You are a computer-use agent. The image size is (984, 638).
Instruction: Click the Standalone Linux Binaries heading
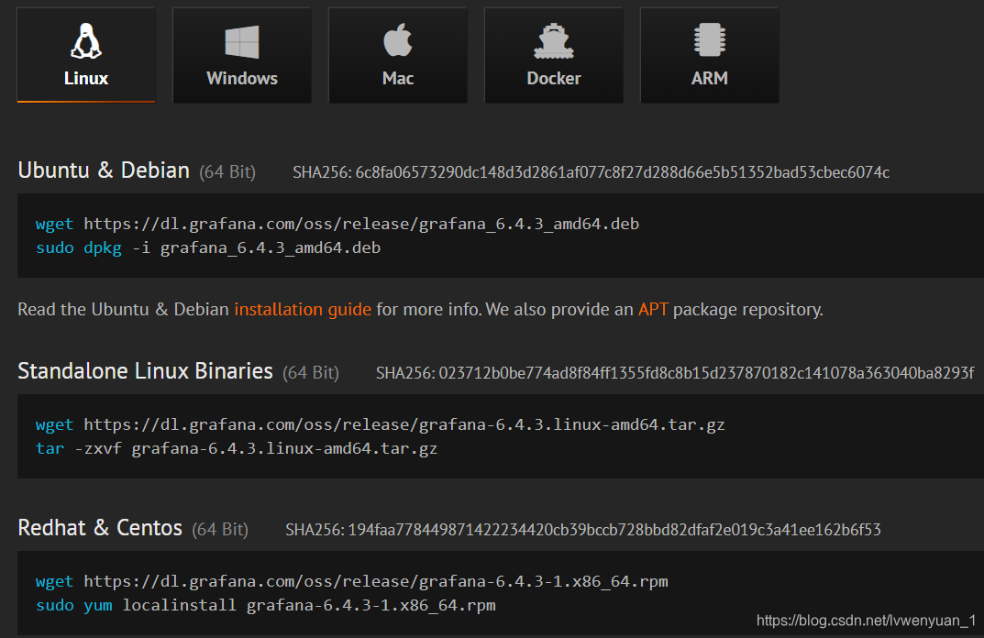click(x=145, y=370)
